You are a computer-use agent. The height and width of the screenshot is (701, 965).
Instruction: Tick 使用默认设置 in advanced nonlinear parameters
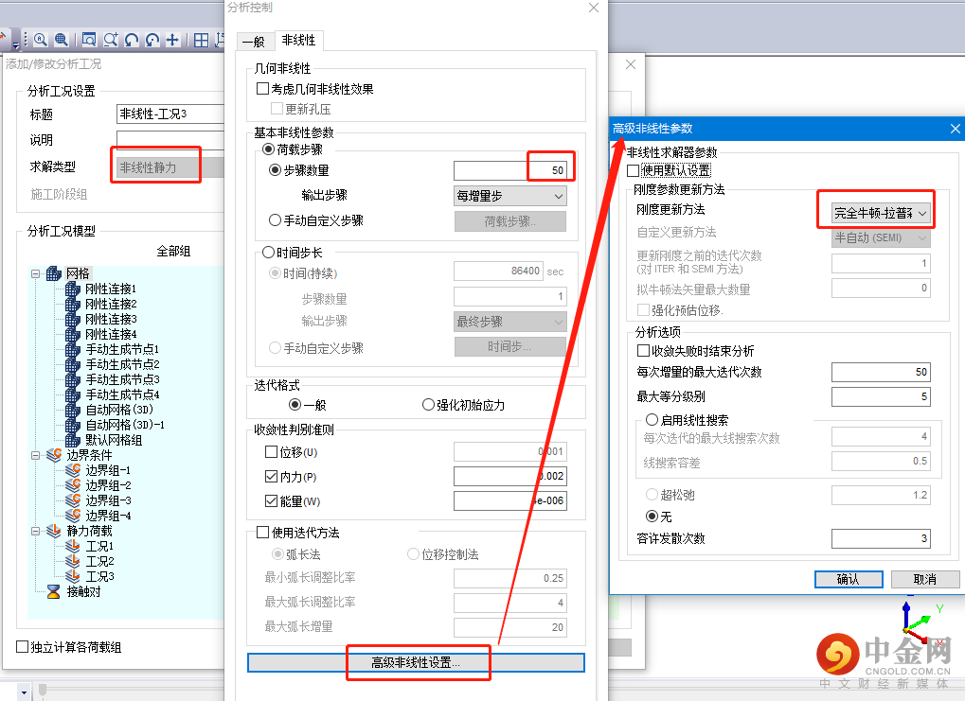634,170
